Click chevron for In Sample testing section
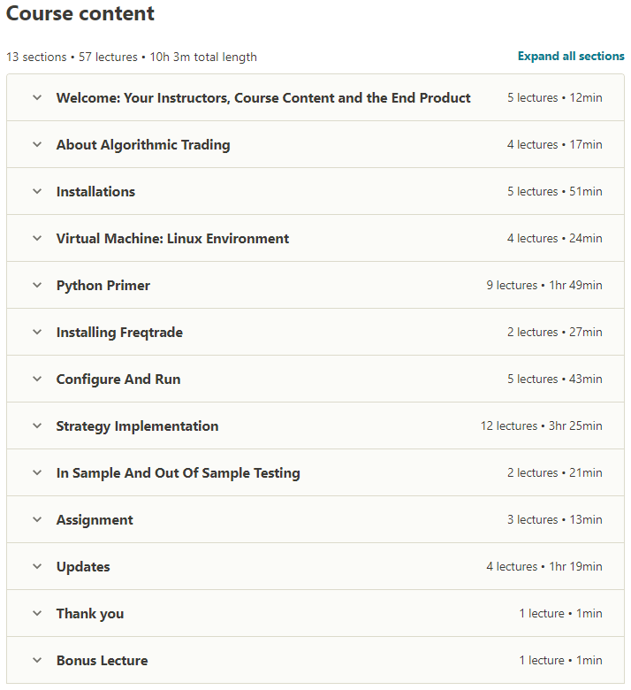Viewport: 631px width, 690px height. (37, 473)
